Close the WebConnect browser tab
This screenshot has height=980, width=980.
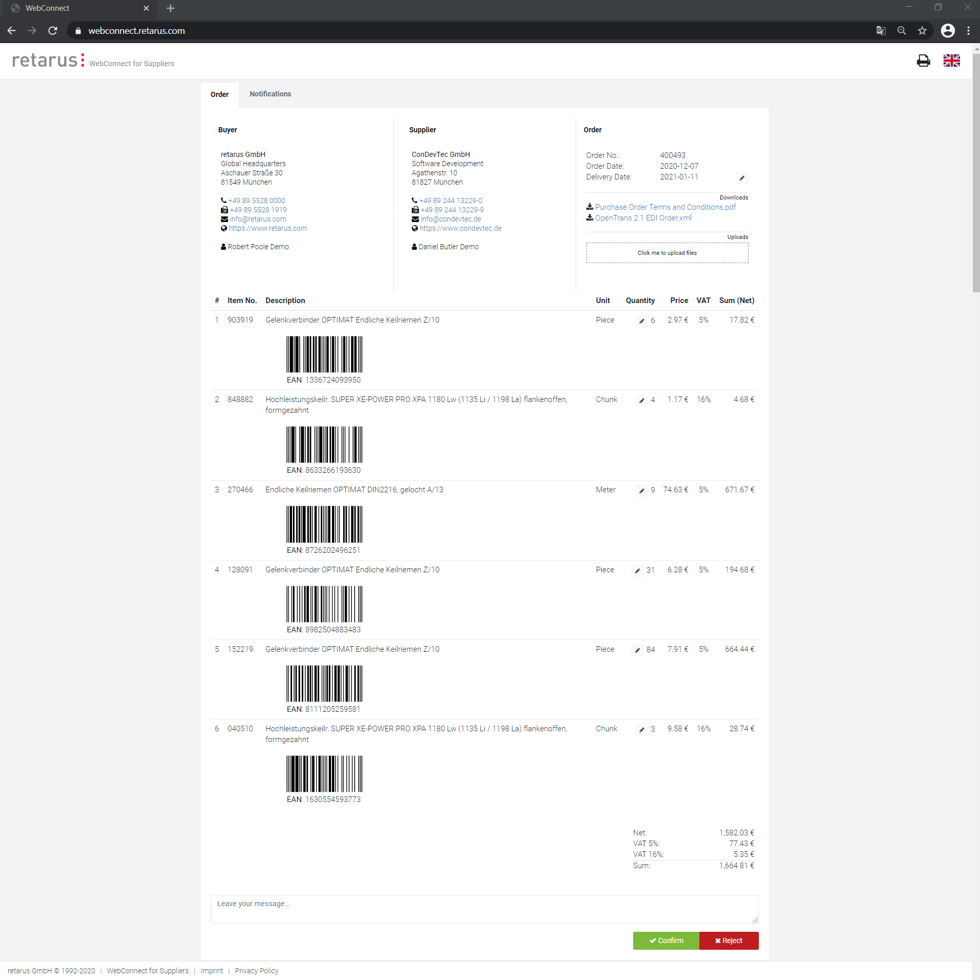pyautogui.click(x=146, y=8)
